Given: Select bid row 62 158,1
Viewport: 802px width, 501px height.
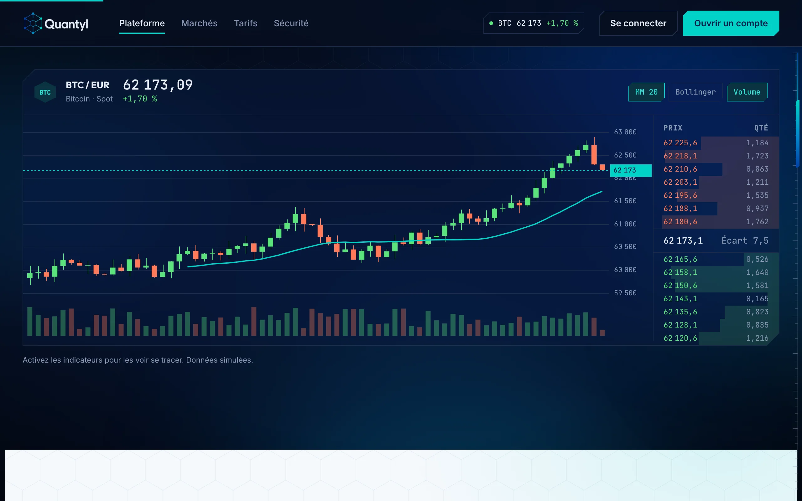Looking at the screenshot, I should click(x=716, y=272).
